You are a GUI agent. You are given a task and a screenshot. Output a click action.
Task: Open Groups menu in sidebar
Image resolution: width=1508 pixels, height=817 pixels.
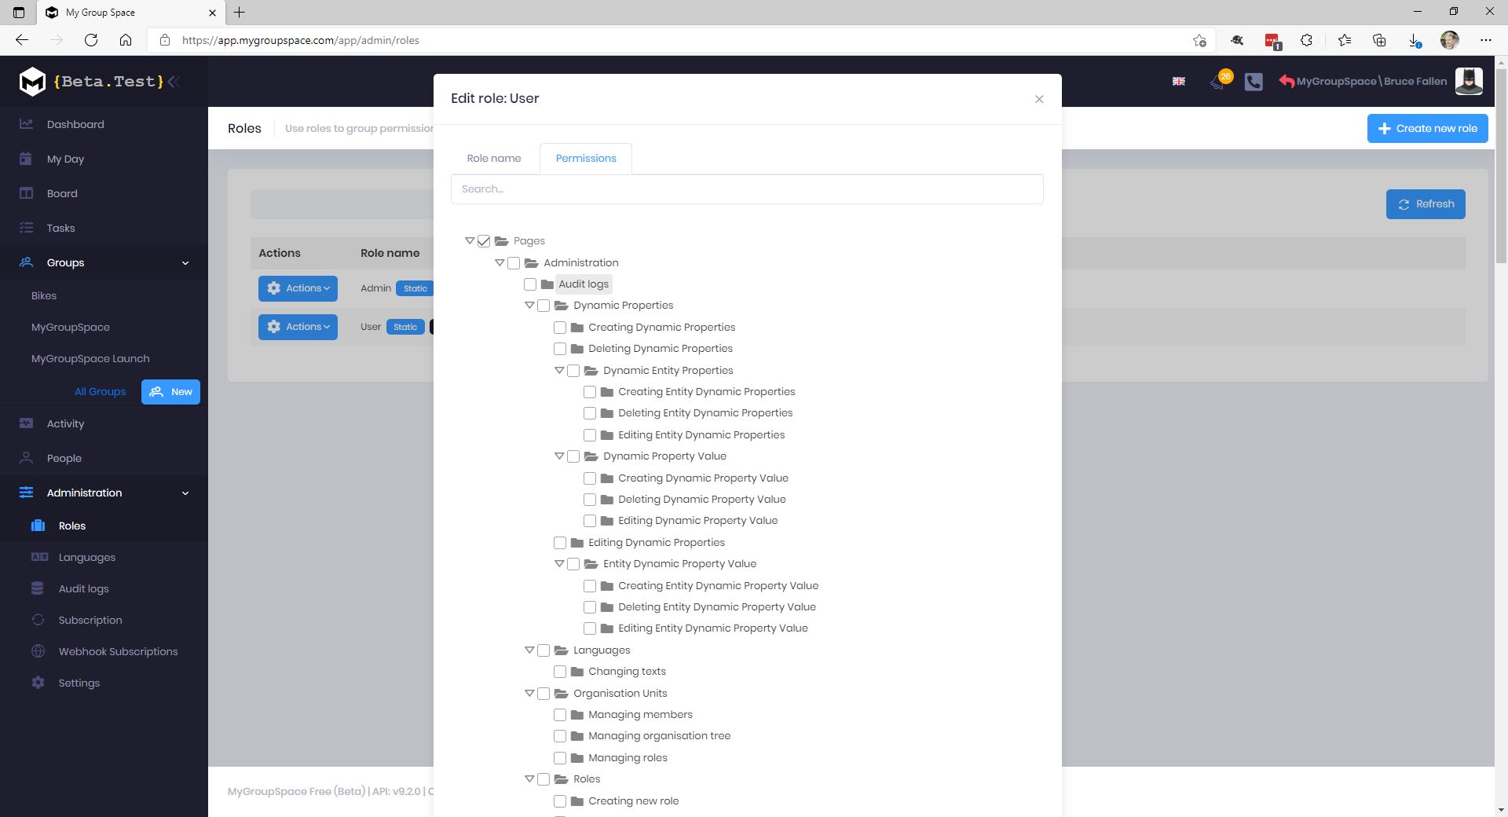tap(104, 262)
